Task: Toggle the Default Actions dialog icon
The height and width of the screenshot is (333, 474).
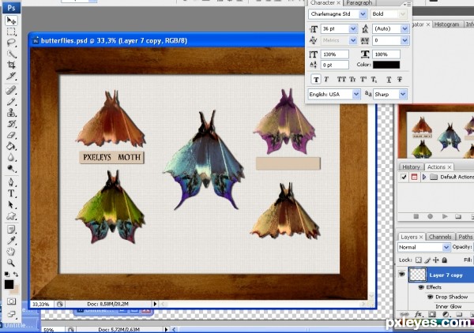Action: [x=414, y=177]
